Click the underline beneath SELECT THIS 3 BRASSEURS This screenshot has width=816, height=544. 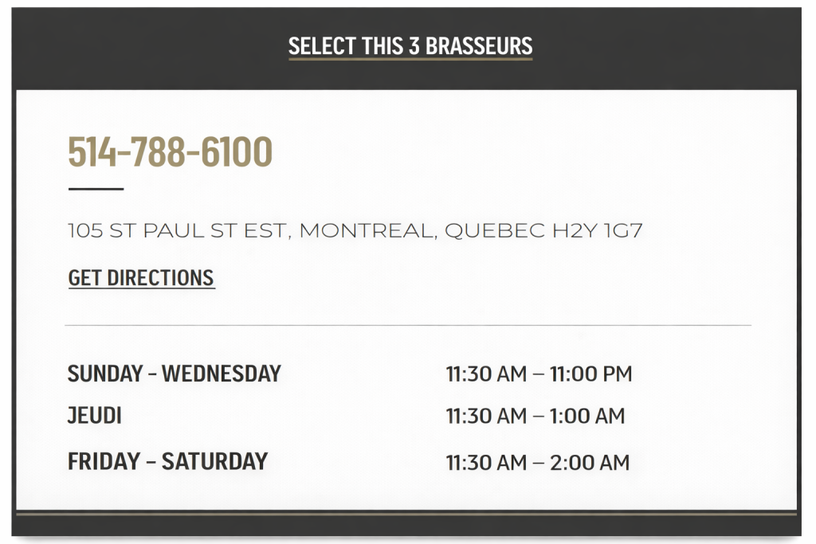[410, 59]
